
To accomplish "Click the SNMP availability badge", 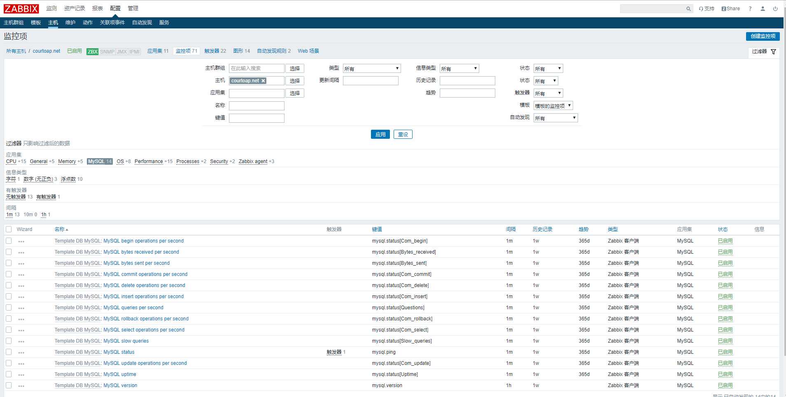I will point(107,51).
